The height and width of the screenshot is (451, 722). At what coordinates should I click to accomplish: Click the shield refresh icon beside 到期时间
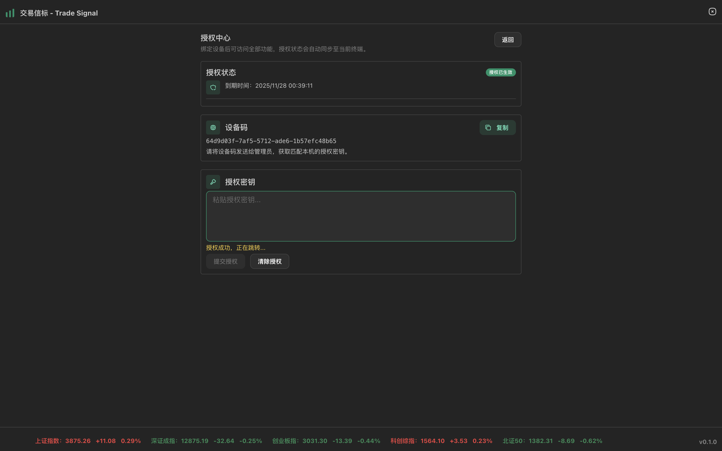(x=213, y=87)
